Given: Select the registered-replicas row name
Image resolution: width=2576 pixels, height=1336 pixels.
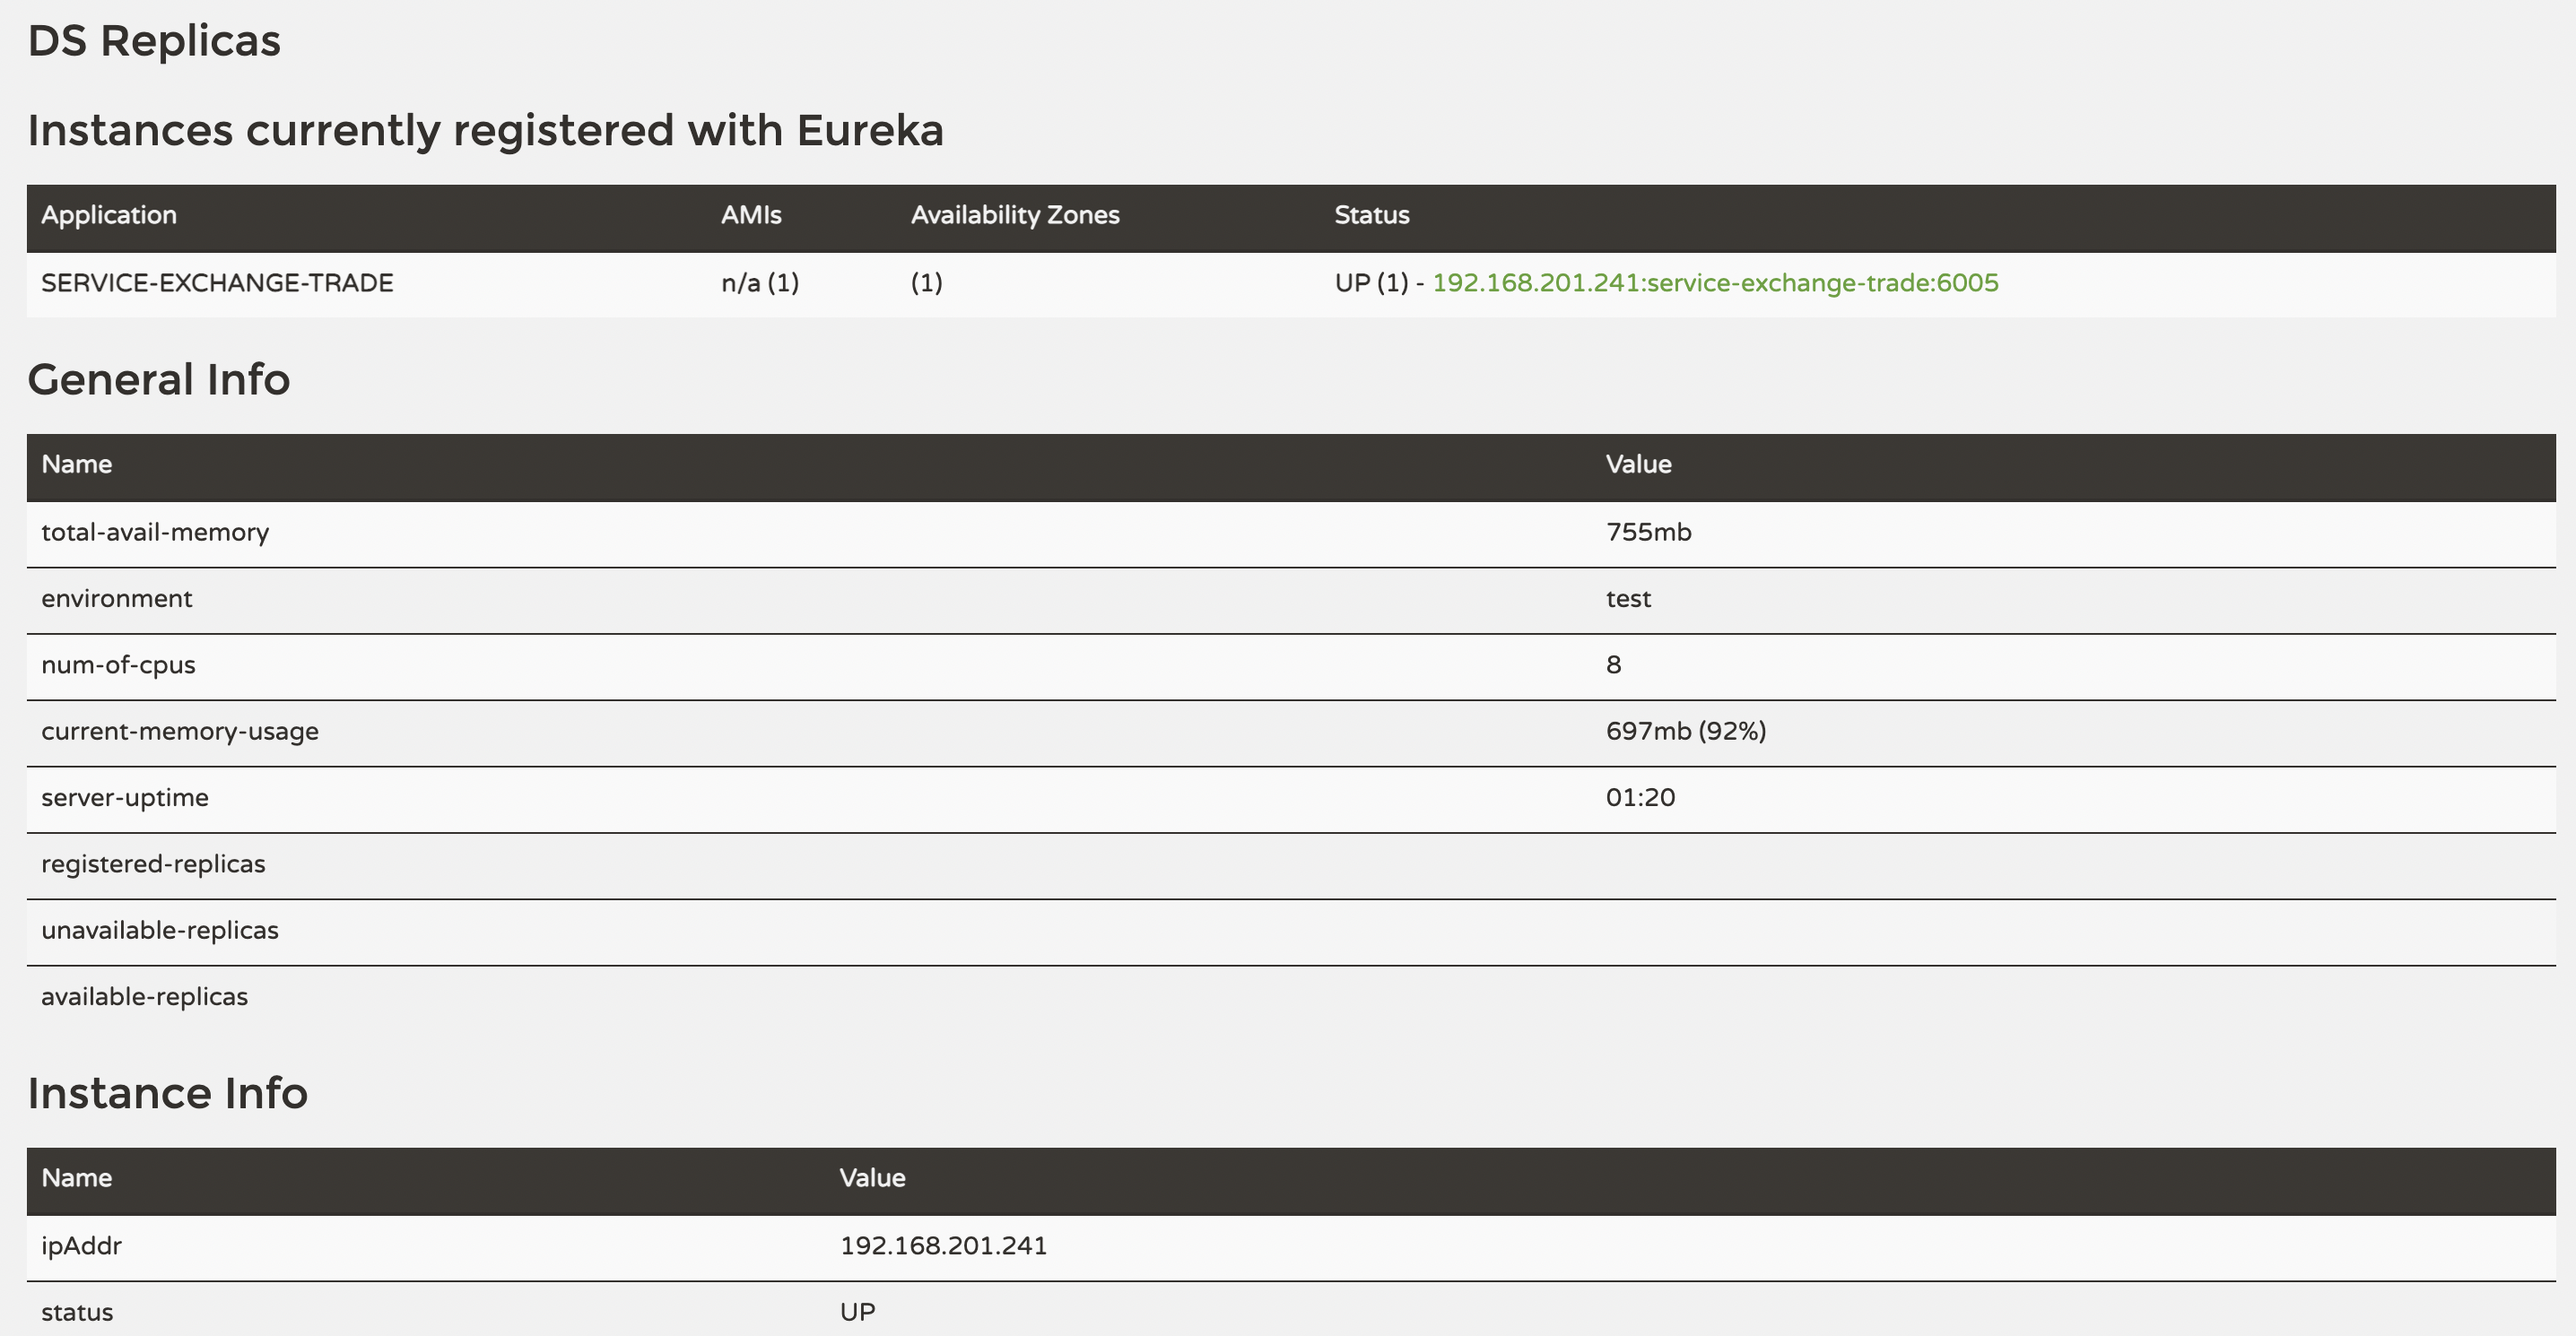Looking at the screenshot, I should (153, 864).
